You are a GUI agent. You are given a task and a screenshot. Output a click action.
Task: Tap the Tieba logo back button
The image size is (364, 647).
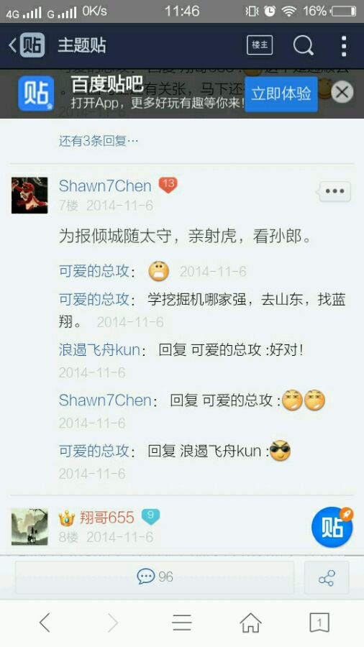click(27, 45)
